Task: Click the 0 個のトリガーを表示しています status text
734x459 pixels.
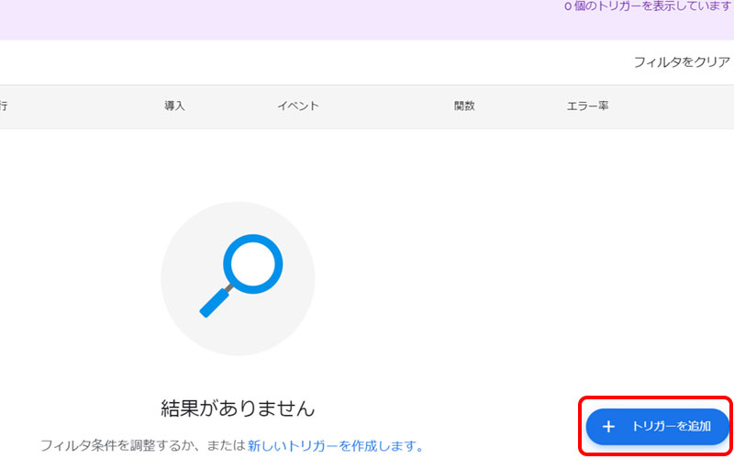Action: (648, 7)
